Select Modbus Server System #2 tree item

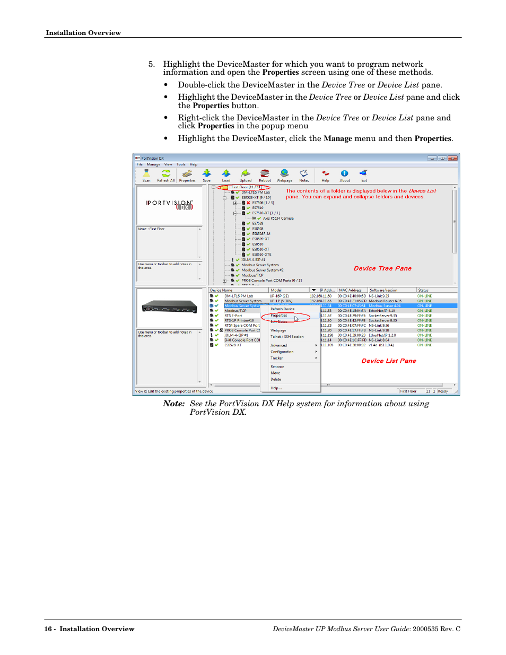pos(263,270)
